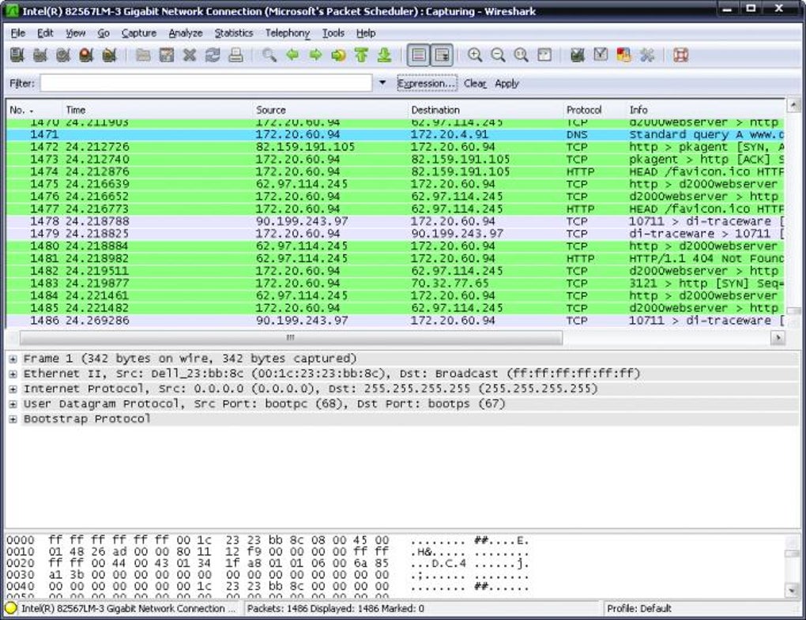Reset zoom to normal size icon
Image resolution: width=806 pixels, height=620 pixels.
(x=522, y=55)
